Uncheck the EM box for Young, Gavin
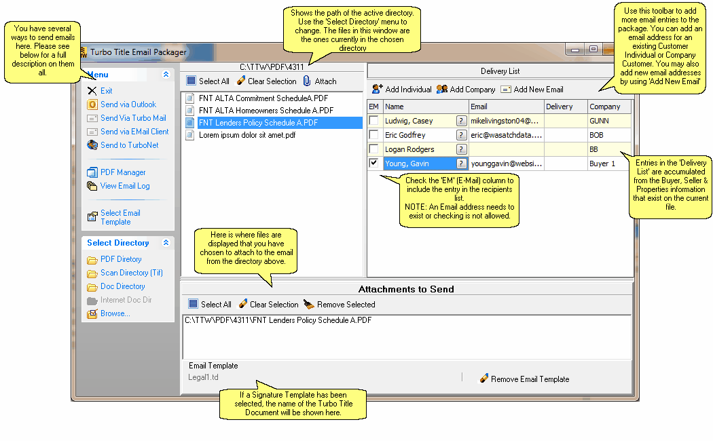 pyautogui.click(x=373, y=163)
